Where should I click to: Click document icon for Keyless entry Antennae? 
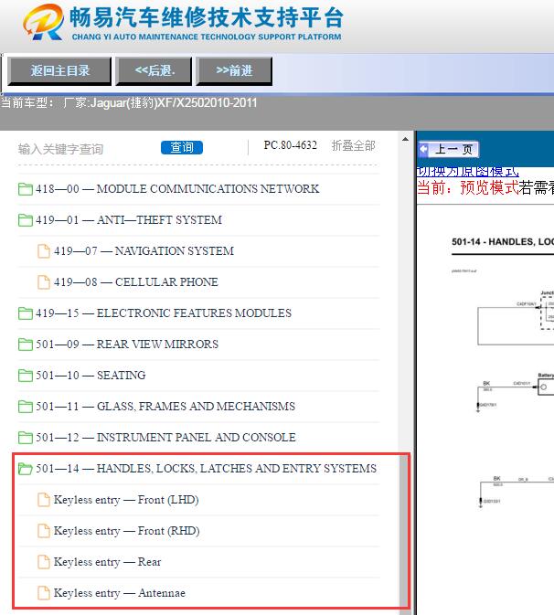pos(44,593)
